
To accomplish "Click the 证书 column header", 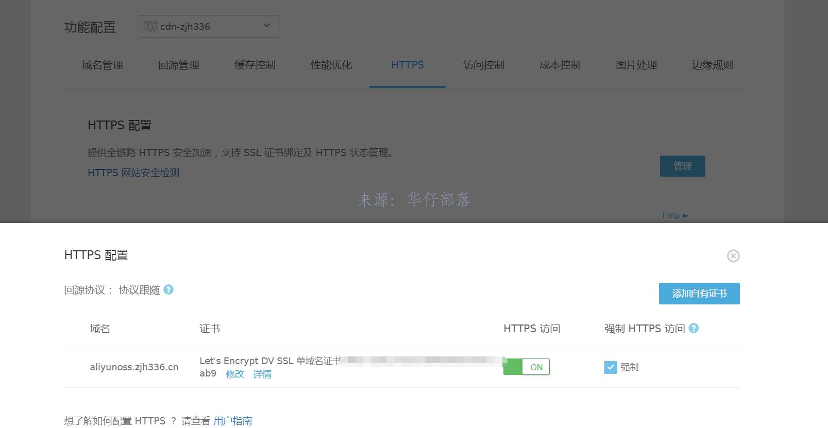I will pos(210,329).
